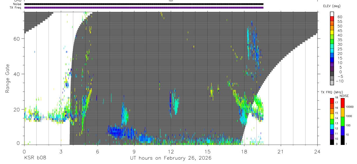Click the 'Noise' row label at top left

click(x=17, y=4)
